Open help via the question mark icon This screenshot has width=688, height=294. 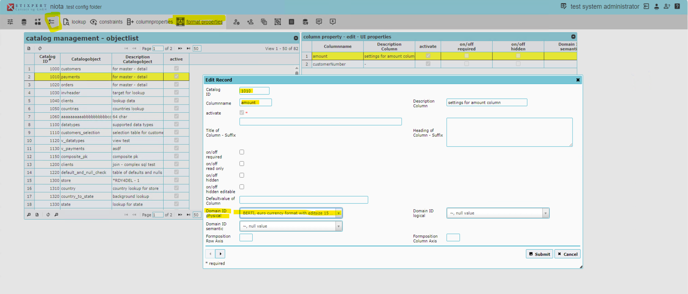[677, 6]
